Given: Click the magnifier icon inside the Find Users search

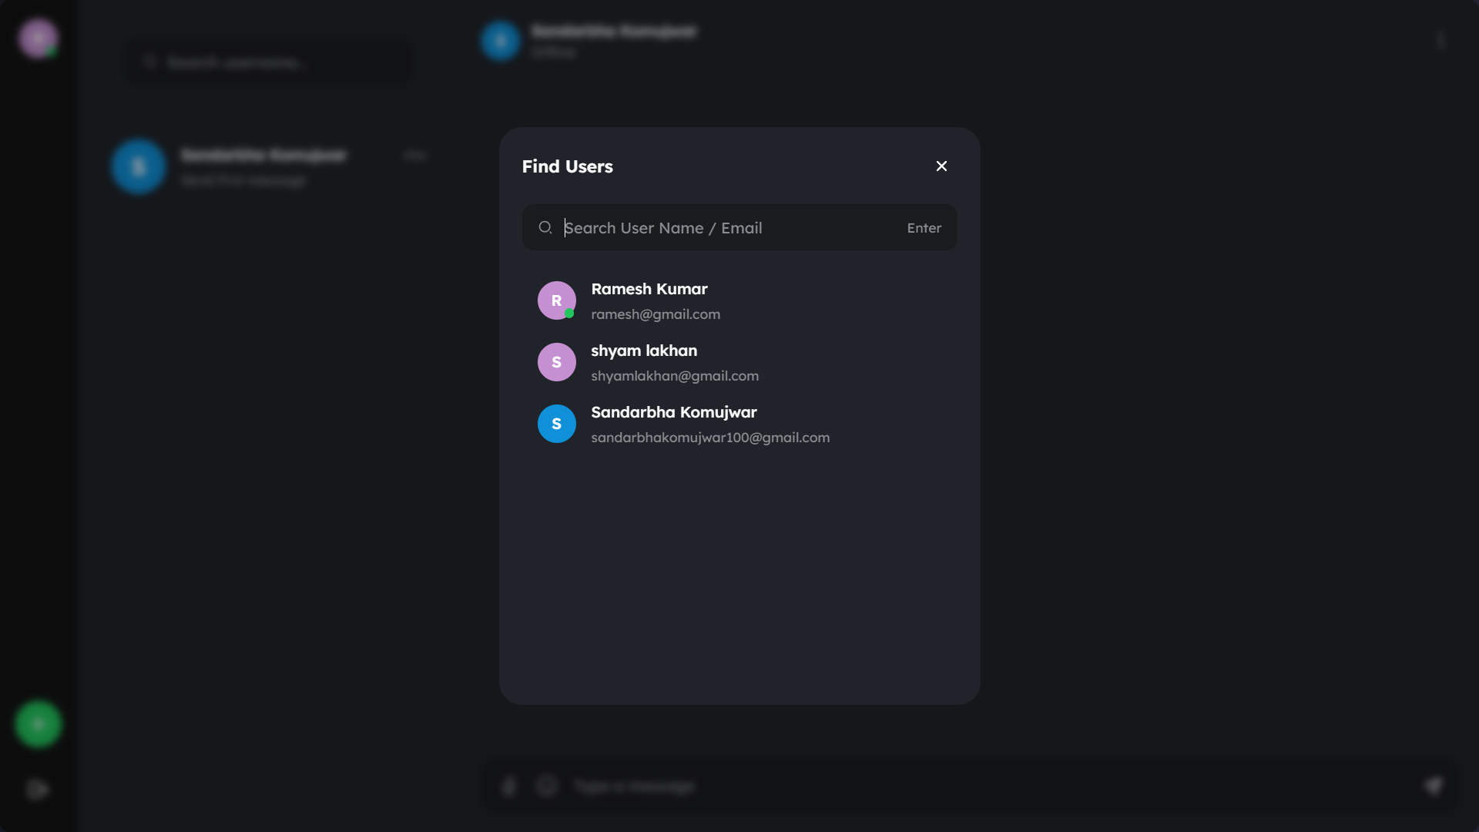Looking at the screenshot, I should (x=545, y=227).
